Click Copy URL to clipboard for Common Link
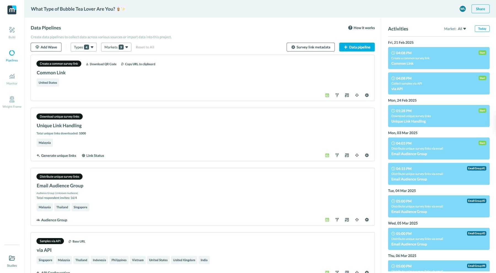The height and width of the screenshot is (273, 496). [138, 64]
